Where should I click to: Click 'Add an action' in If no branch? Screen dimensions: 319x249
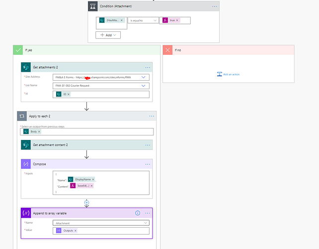coord(228,74)
